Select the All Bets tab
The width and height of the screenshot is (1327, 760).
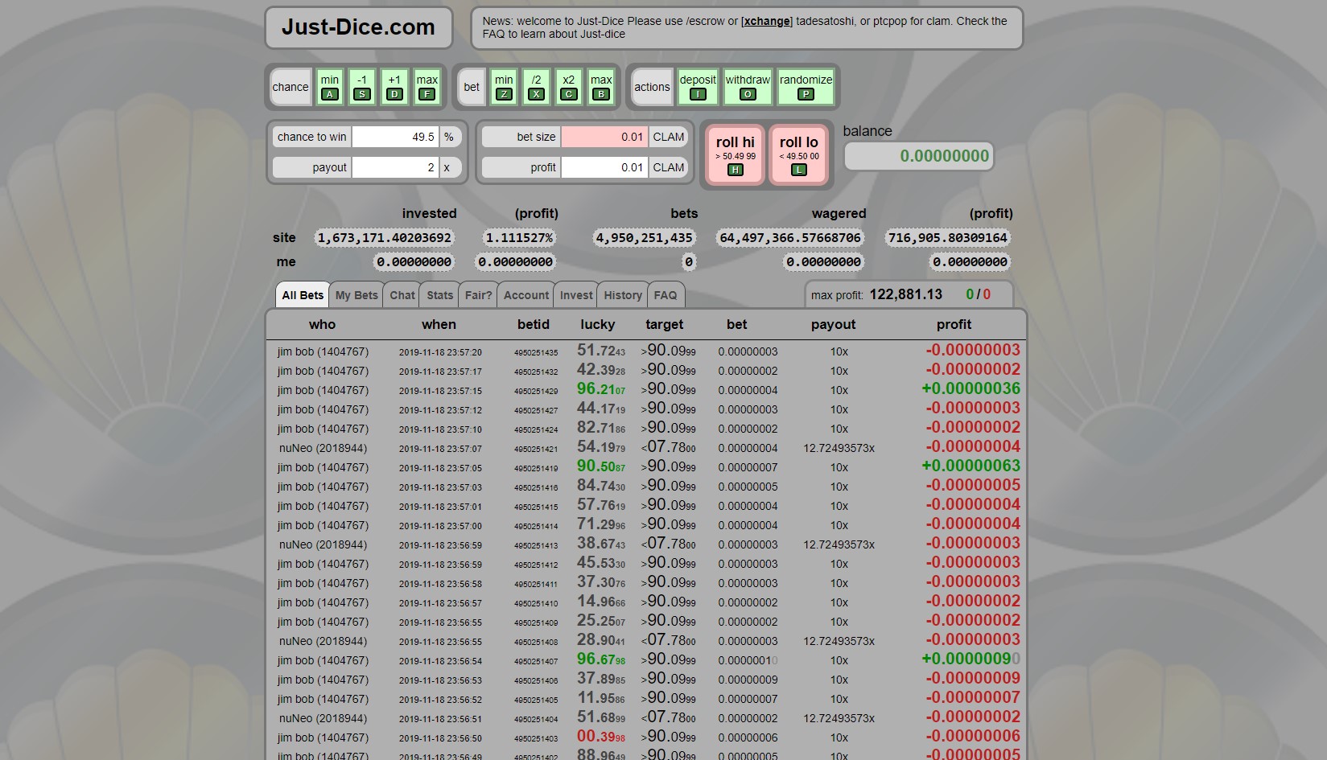(303, 295)
